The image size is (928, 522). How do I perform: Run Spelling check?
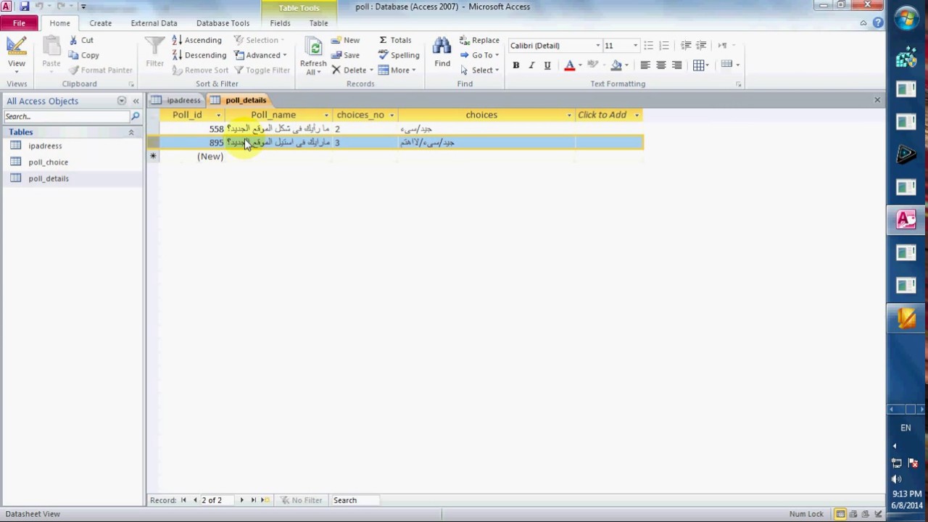click(x=399, y=55)
